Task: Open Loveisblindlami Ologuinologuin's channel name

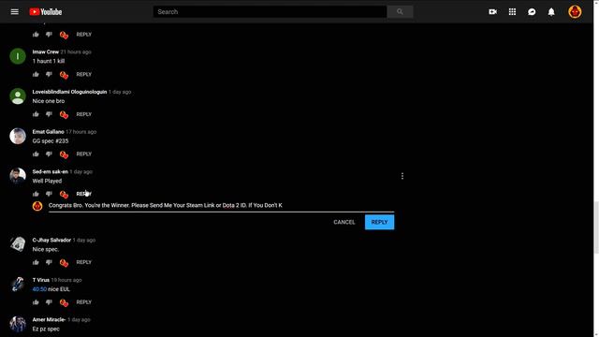Action: tap(69, 92)
